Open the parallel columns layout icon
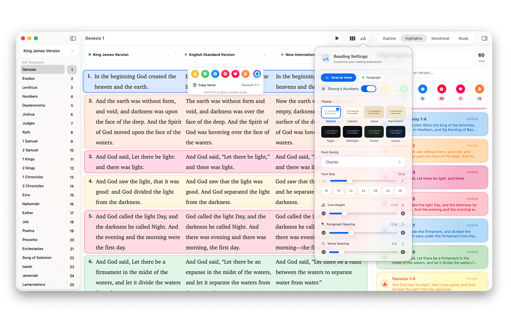The image size is (511, 319). pyautogui.click(x=353, y=38)
